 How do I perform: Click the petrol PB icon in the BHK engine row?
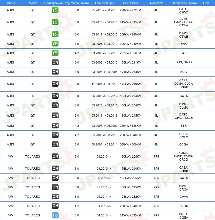pos(55,44)
